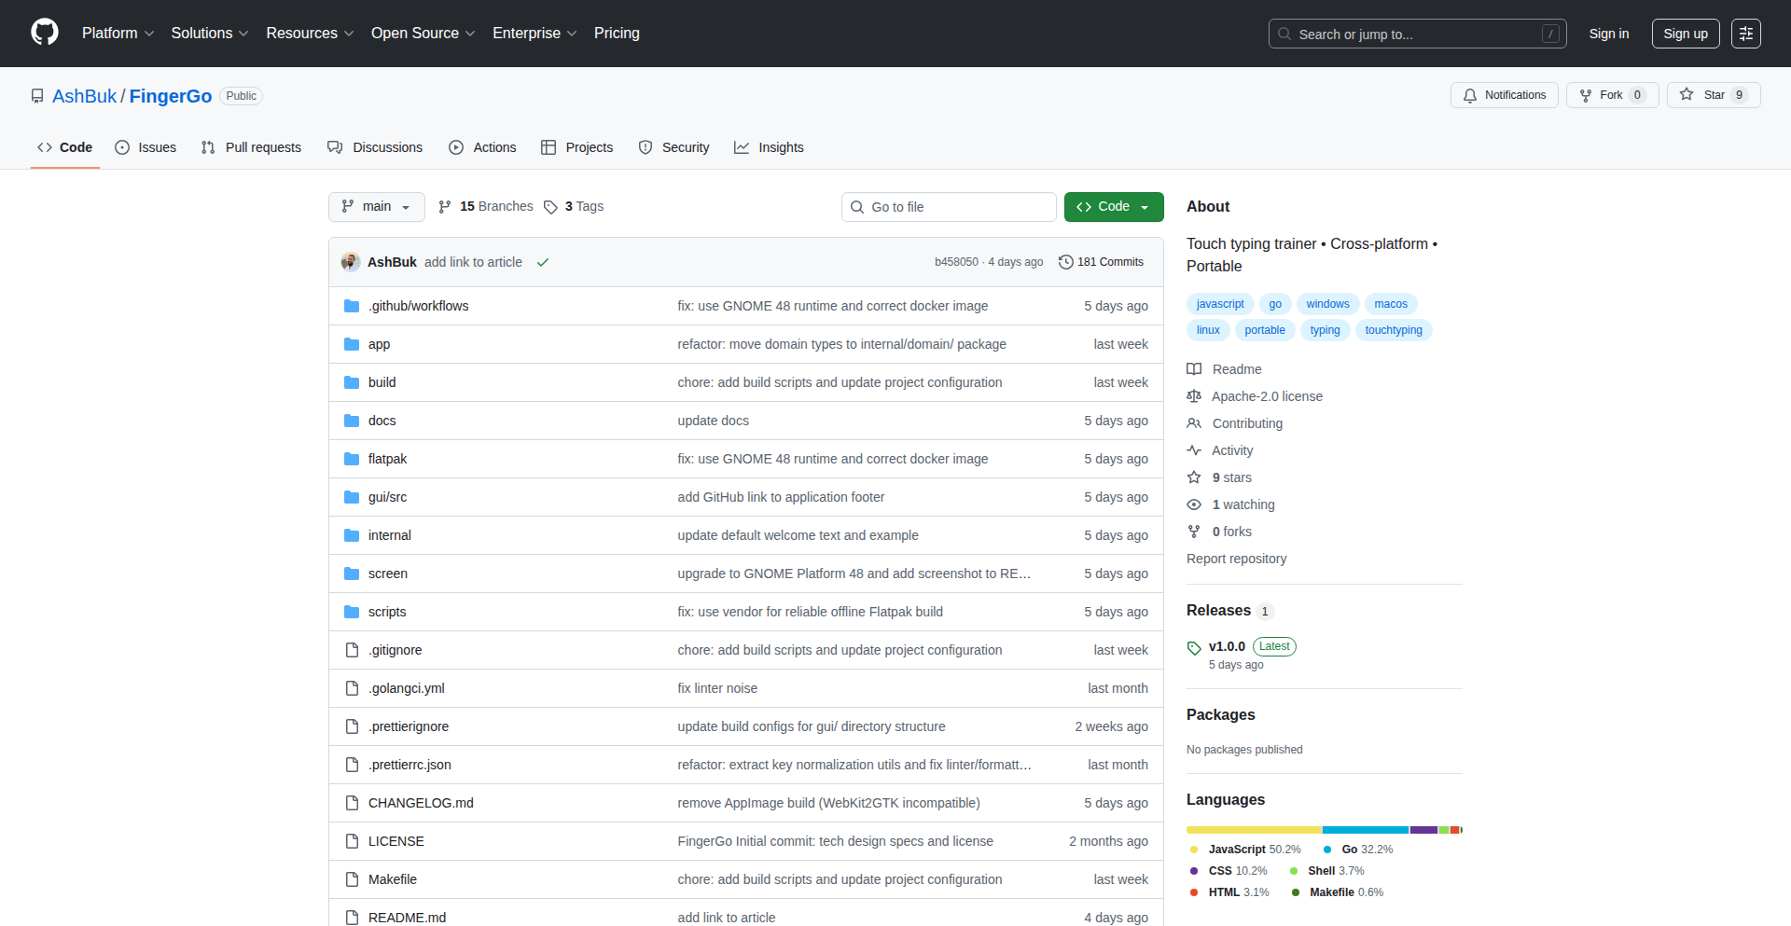Click the file icon beside LICENSE
The width and height of the screenshot is (1791, 926).
352,841
